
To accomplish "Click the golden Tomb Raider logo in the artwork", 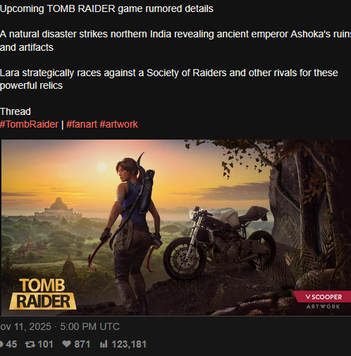I will 43,294.
